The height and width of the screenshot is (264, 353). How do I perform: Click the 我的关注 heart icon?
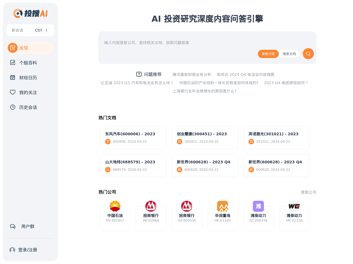(13, 92)
